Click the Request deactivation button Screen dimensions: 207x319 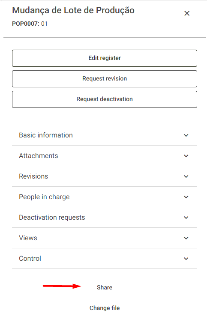(105, 99)
